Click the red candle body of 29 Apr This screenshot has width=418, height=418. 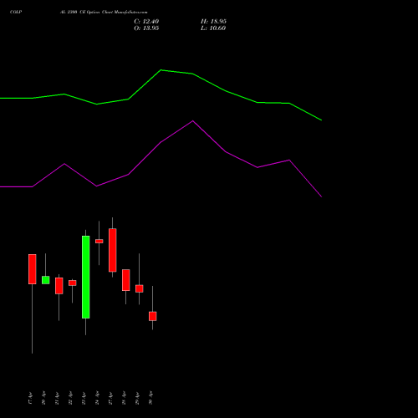(140, 288)
